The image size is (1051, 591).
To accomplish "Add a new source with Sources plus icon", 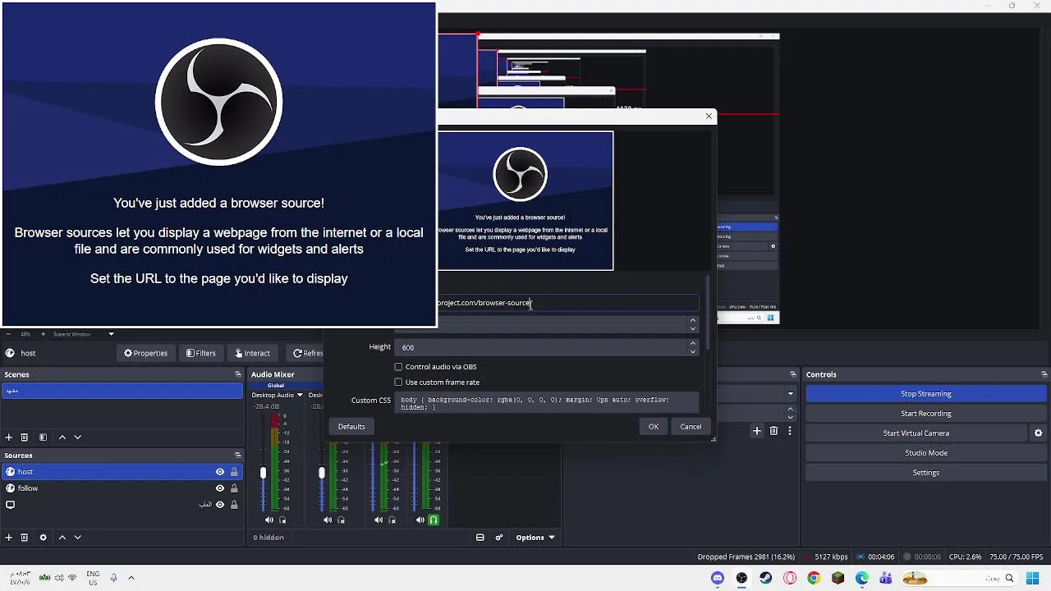I will pyautogui.click(x=9, y=538).
